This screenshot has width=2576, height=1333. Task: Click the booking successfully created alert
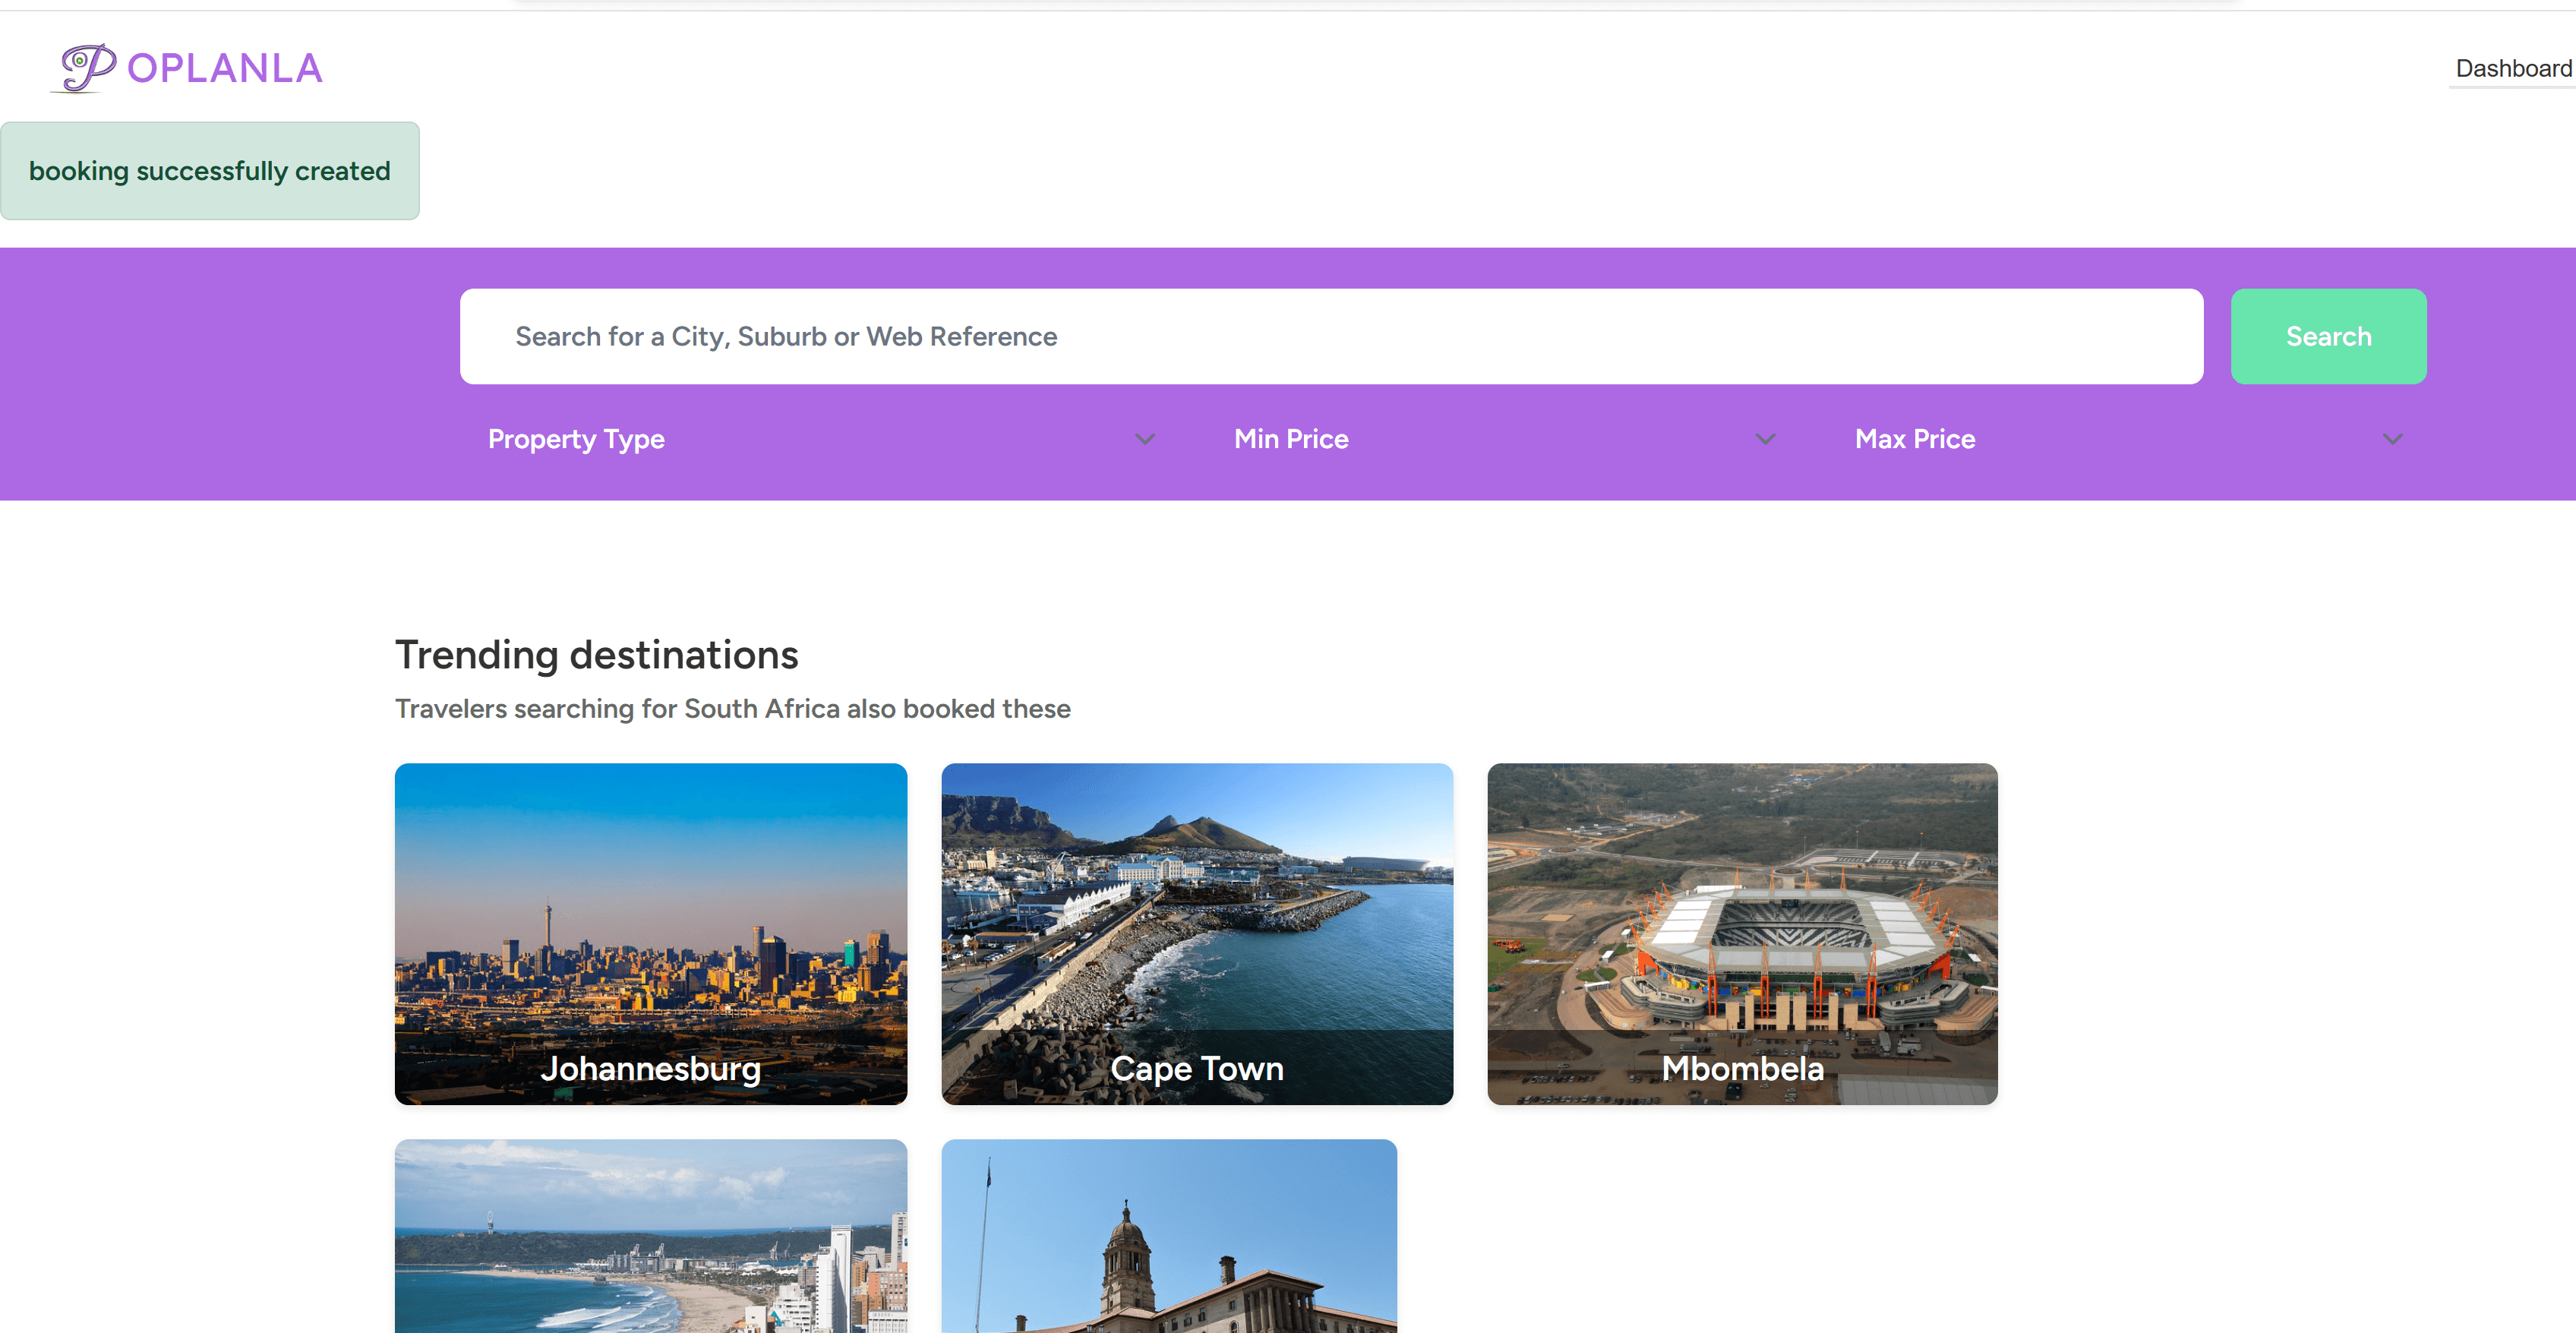click(209, 171)
